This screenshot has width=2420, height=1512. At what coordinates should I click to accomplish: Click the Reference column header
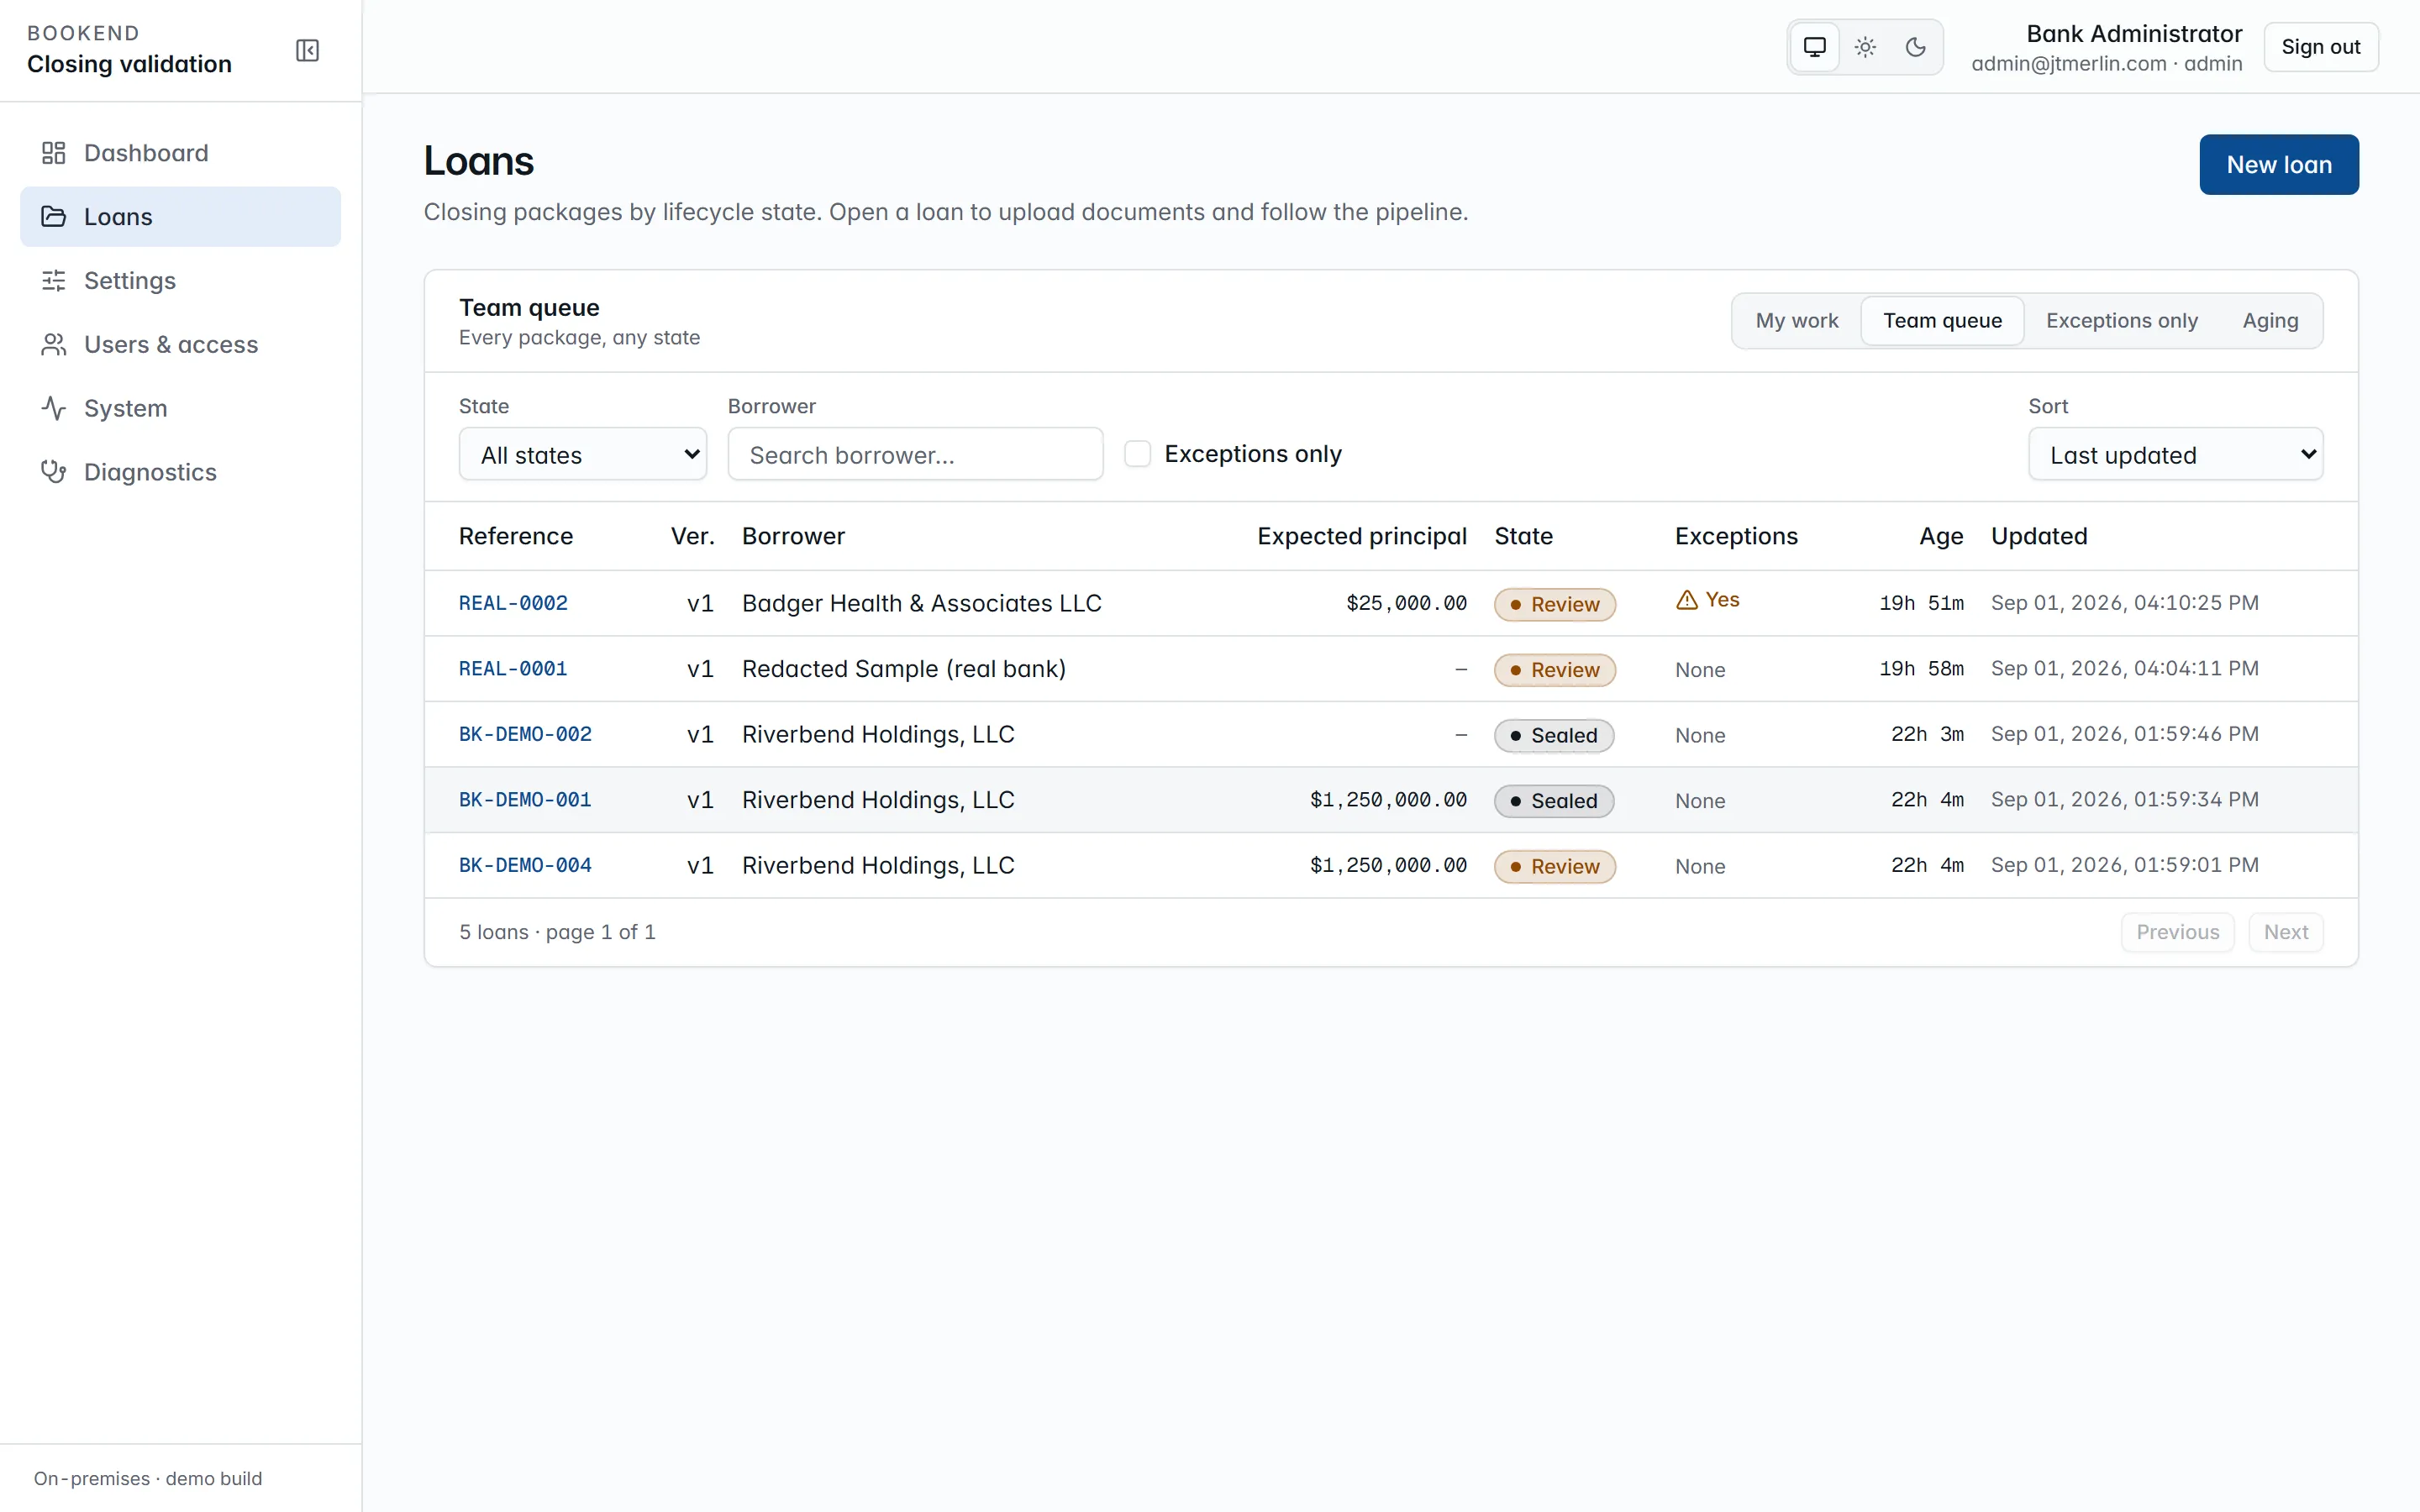tap(516, 536)
